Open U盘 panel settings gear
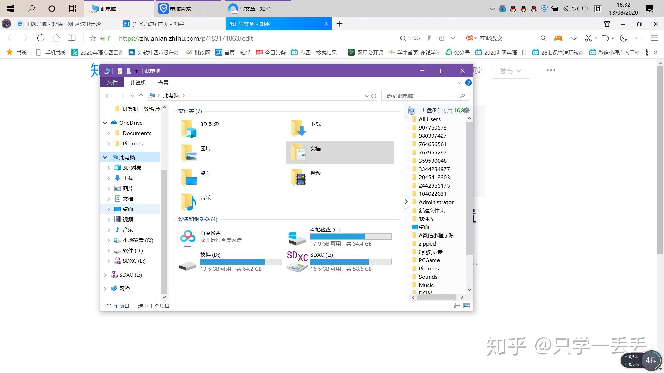This screenshot has width=664, height=373. click(467, 111)
